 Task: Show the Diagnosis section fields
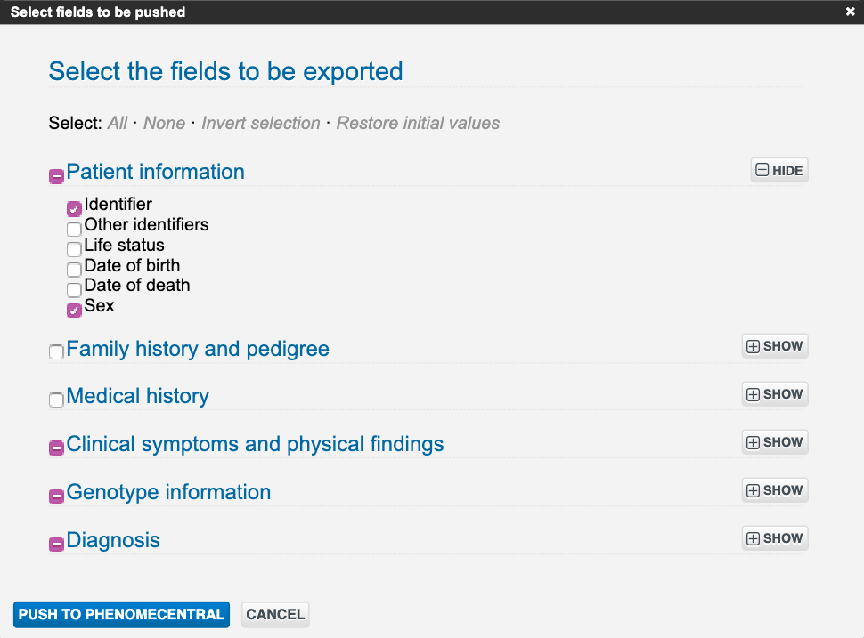[774, 538]
